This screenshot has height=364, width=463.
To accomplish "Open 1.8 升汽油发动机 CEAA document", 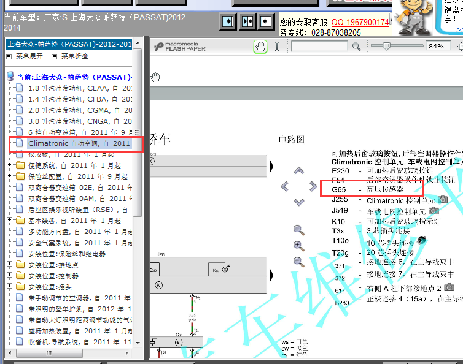I will tap(80, 88).
